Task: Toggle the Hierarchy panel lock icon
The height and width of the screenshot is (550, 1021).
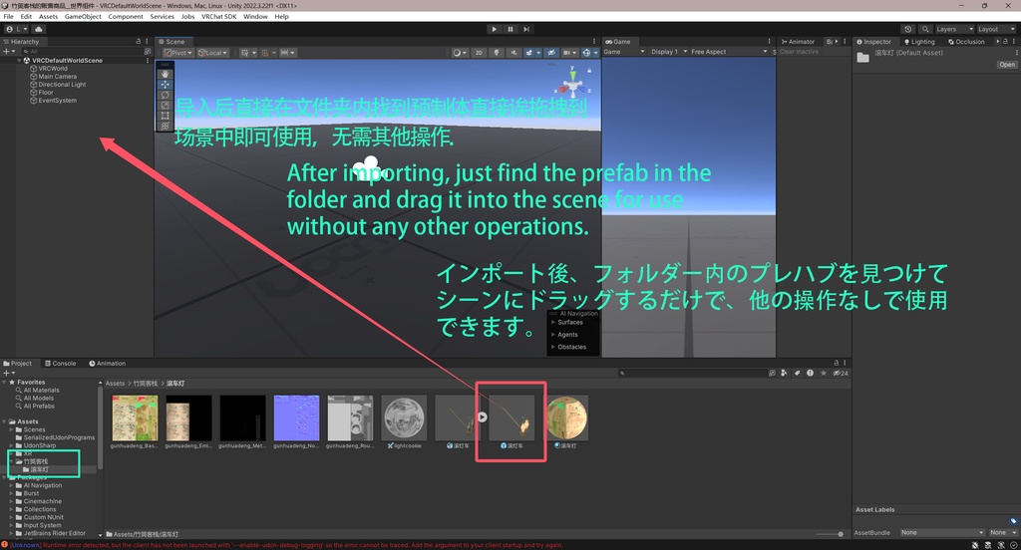Action: click(138, 41)
